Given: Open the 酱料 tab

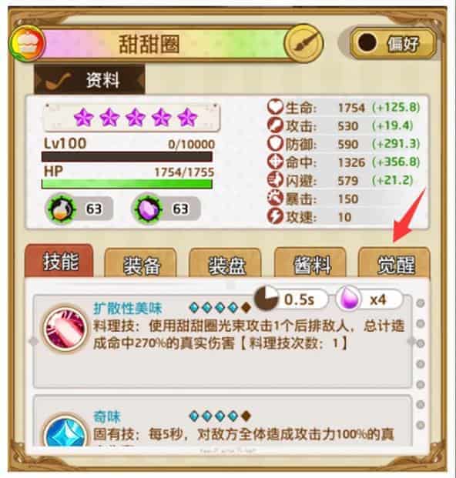Looking at the screenshot, I should (311, 264).
